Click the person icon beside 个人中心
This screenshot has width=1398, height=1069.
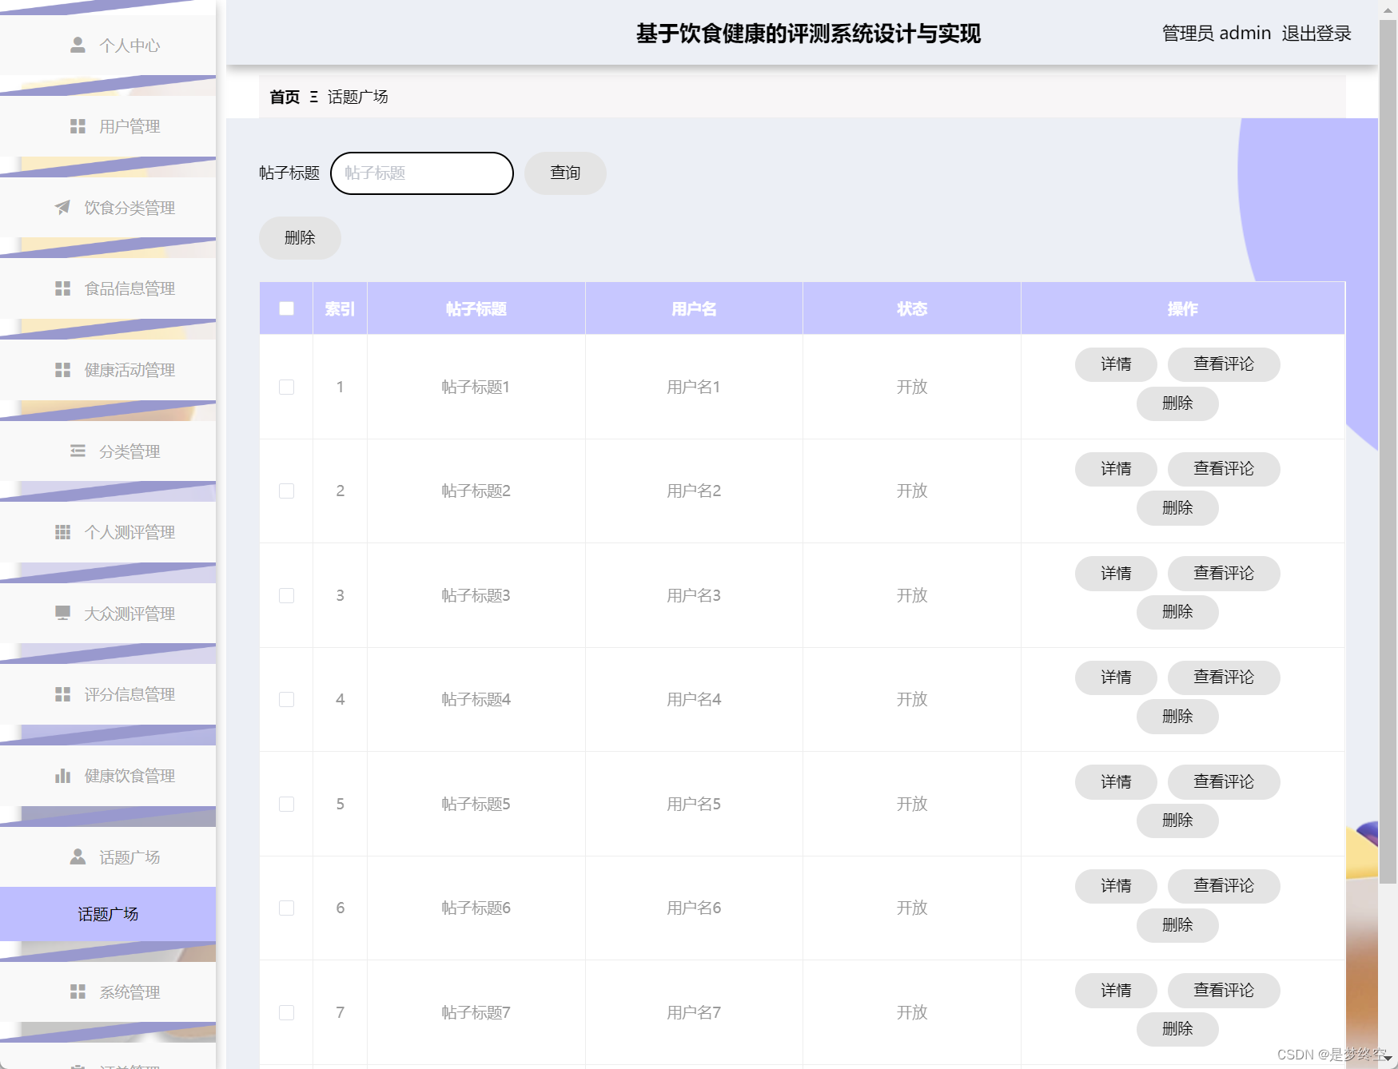tap(78, 45)
